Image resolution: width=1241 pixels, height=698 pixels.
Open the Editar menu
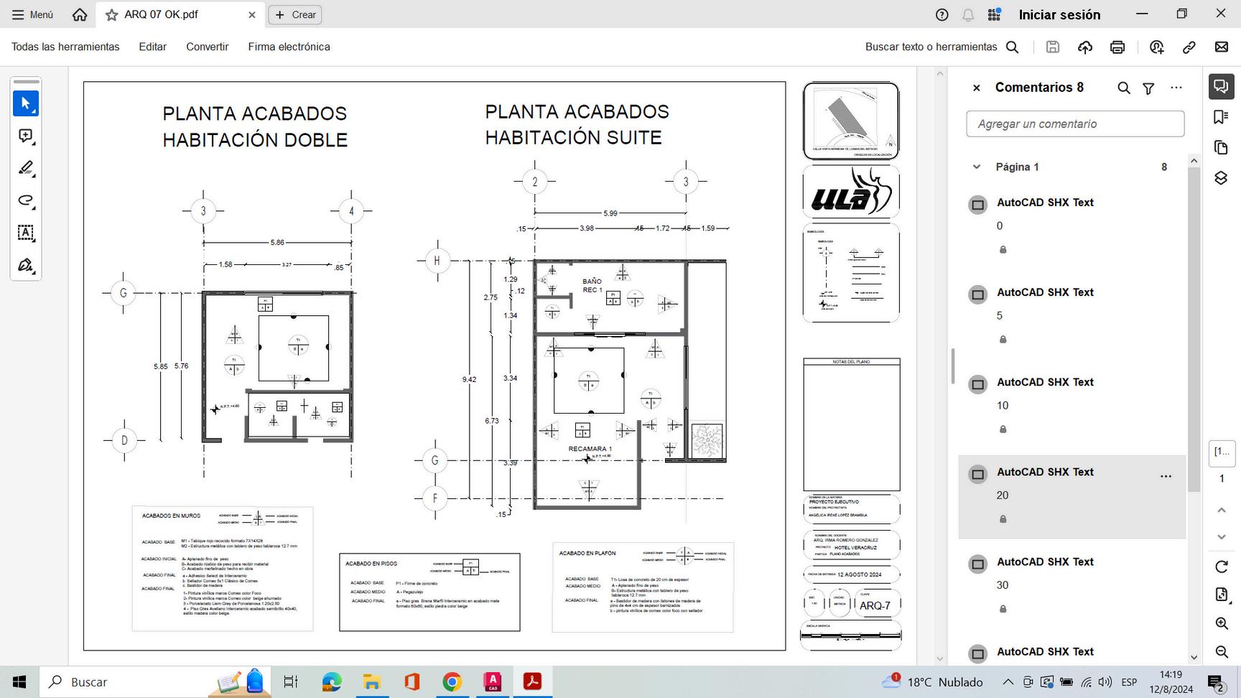152,47
